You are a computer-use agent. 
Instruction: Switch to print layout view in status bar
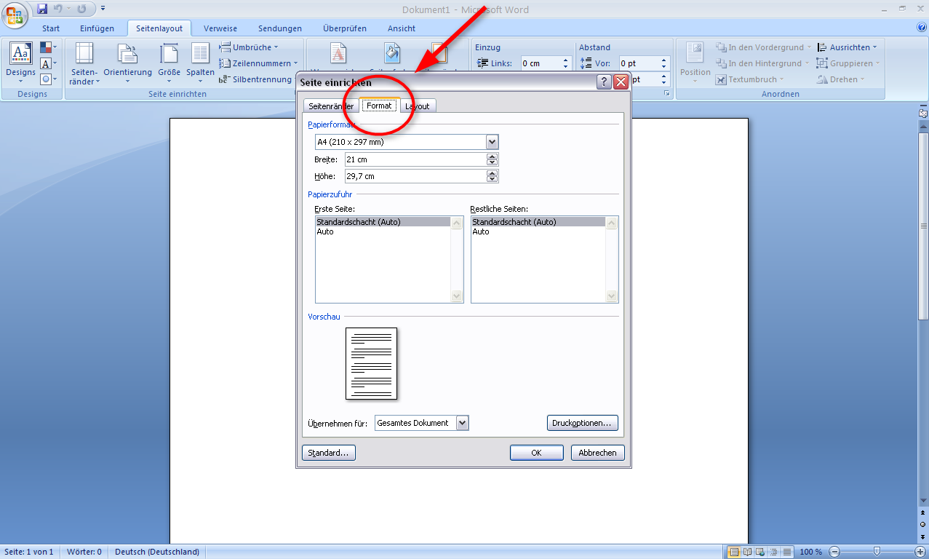[734, 552]
